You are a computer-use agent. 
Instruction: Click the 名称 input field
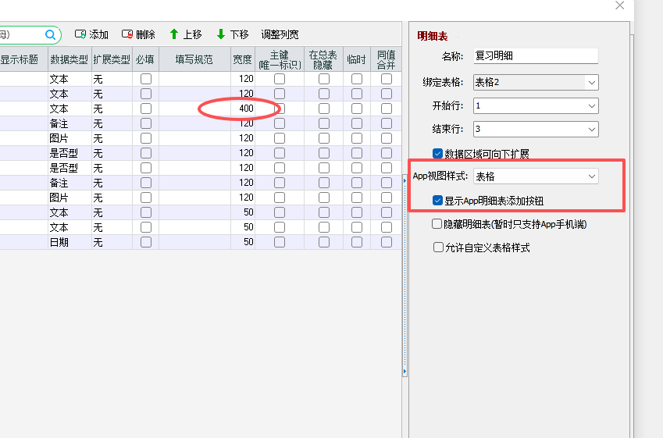pyautogui.click(x=536, y=56)
